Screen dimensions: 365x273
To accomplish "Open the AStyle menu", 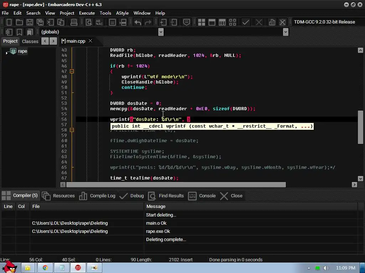I will (123, 13).
